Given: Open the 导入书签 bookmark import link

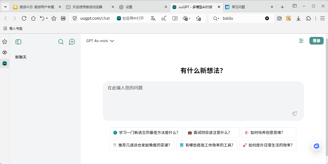Looking at the screenshot, I should 12,28.
